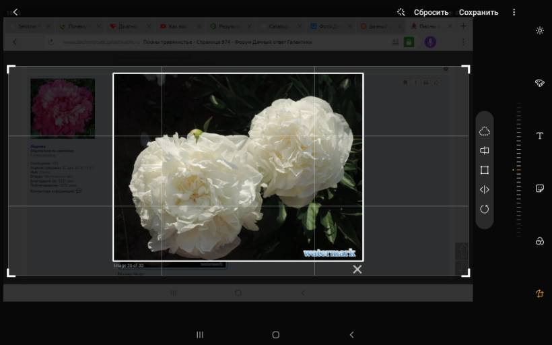
Task: Open the three-dot more options menu
Action: pyautogui.click(x=514, y=12)
